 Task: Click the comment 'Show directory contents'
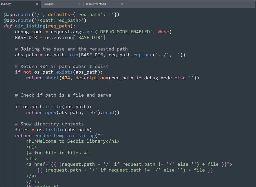point(49,124)
